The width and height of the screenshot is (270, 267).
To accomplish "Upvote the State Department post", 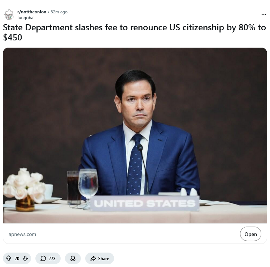I will (9, 258).
